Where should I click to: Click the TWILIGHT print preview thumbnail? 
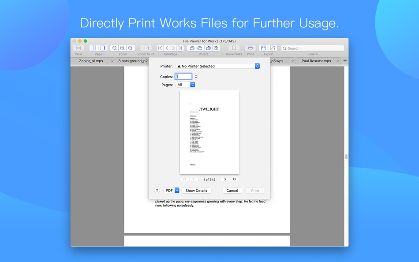tap(209, 132)
